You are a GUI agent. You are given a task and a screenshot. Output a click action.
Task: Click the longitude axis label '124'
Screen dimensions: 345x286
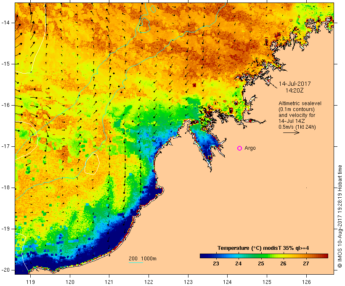(227, 282)
